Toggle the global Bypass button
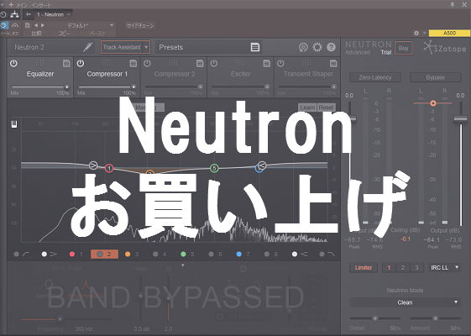This screenshot has height=336, width=471. pos(435,77)
